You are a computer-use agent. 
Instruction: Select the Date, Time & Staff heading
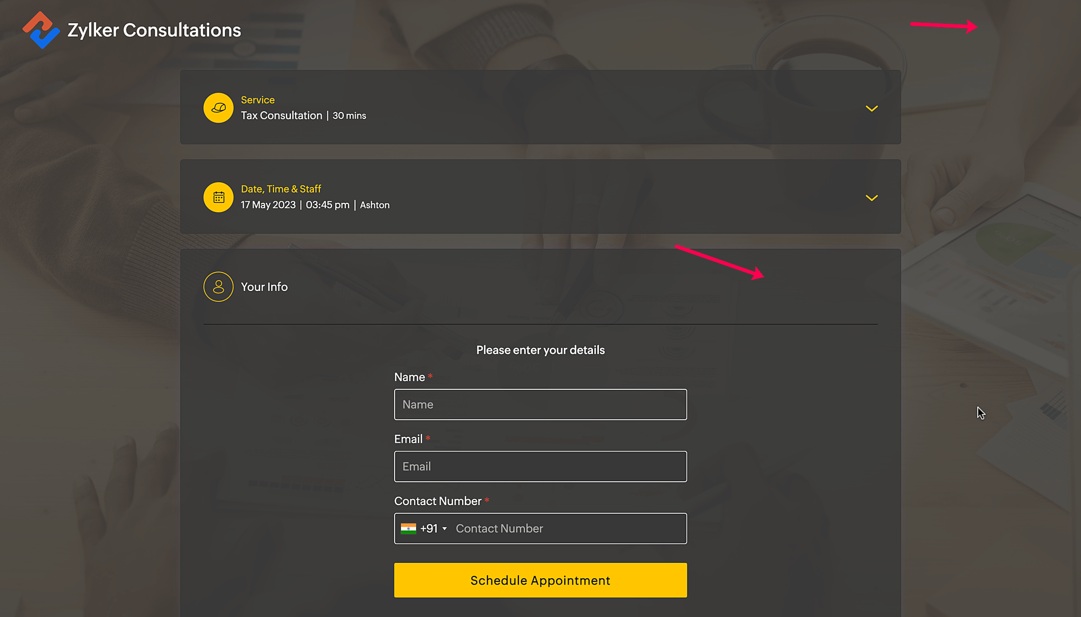tap(281, 189)
